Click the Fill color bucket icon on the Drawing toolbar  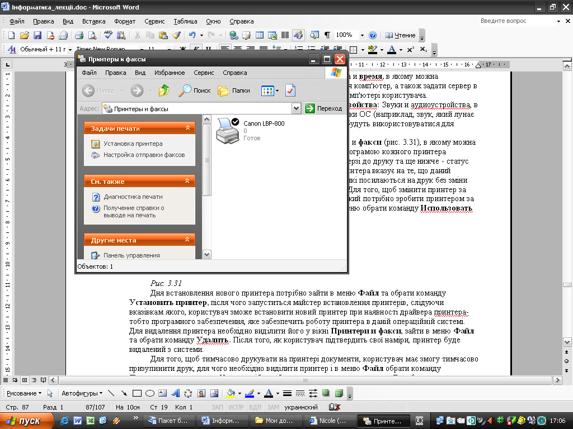pyautogui.click(x=231, y=393)
